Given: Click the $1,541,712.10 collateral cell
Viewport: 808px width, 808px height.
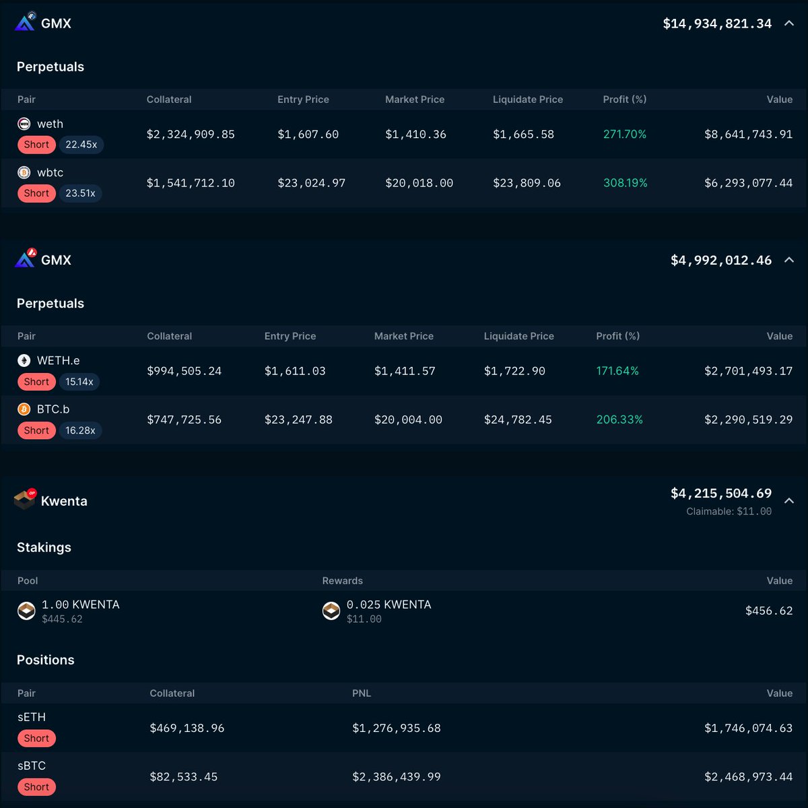Looking at the screenshot, I should 191,182.
